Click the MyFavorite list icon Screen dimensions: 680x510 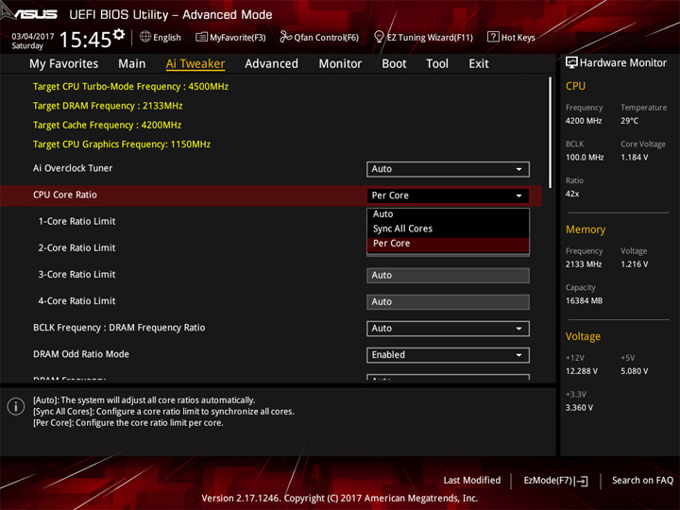201,37
